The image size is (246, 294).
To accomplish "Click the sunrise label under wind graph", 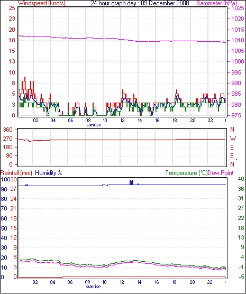I will tap(94, 125).
